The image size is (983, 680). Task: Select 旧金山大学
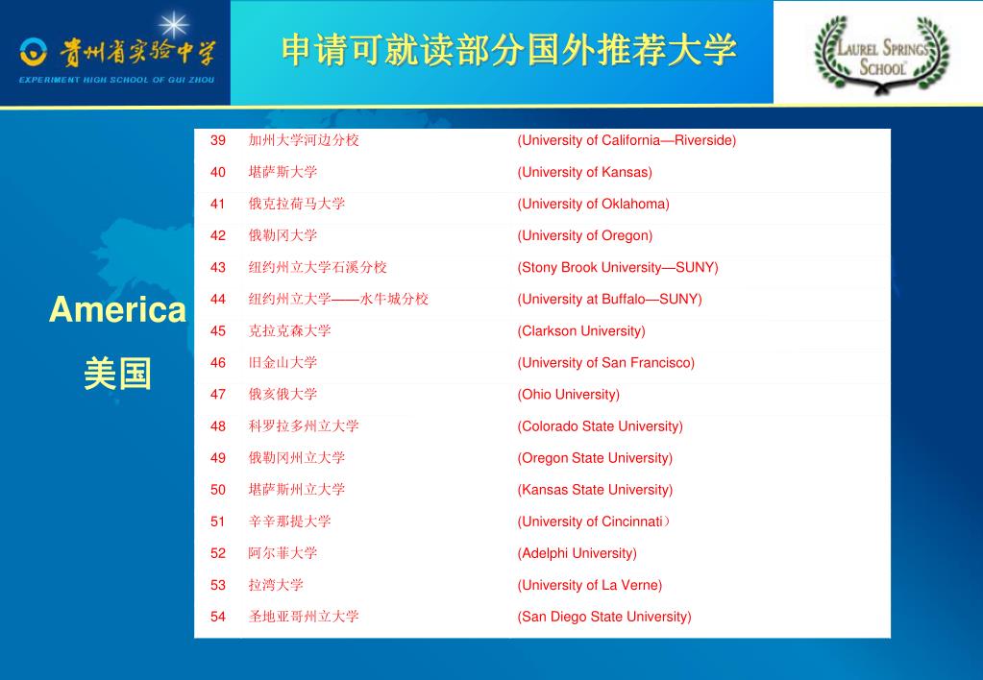[283, 362]
